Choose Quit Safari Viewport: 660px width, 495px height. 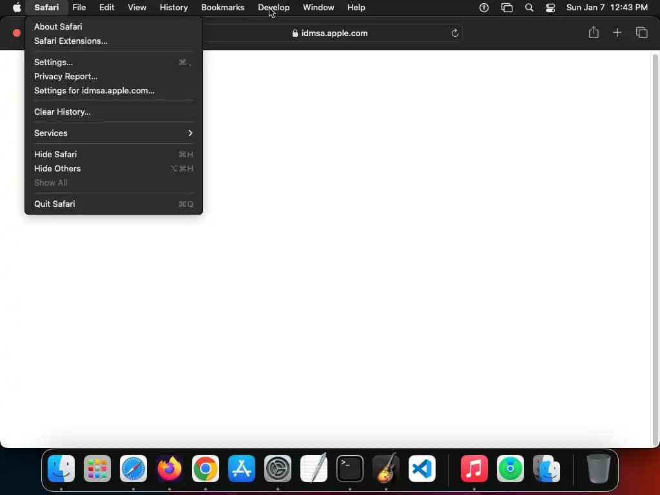113,204
